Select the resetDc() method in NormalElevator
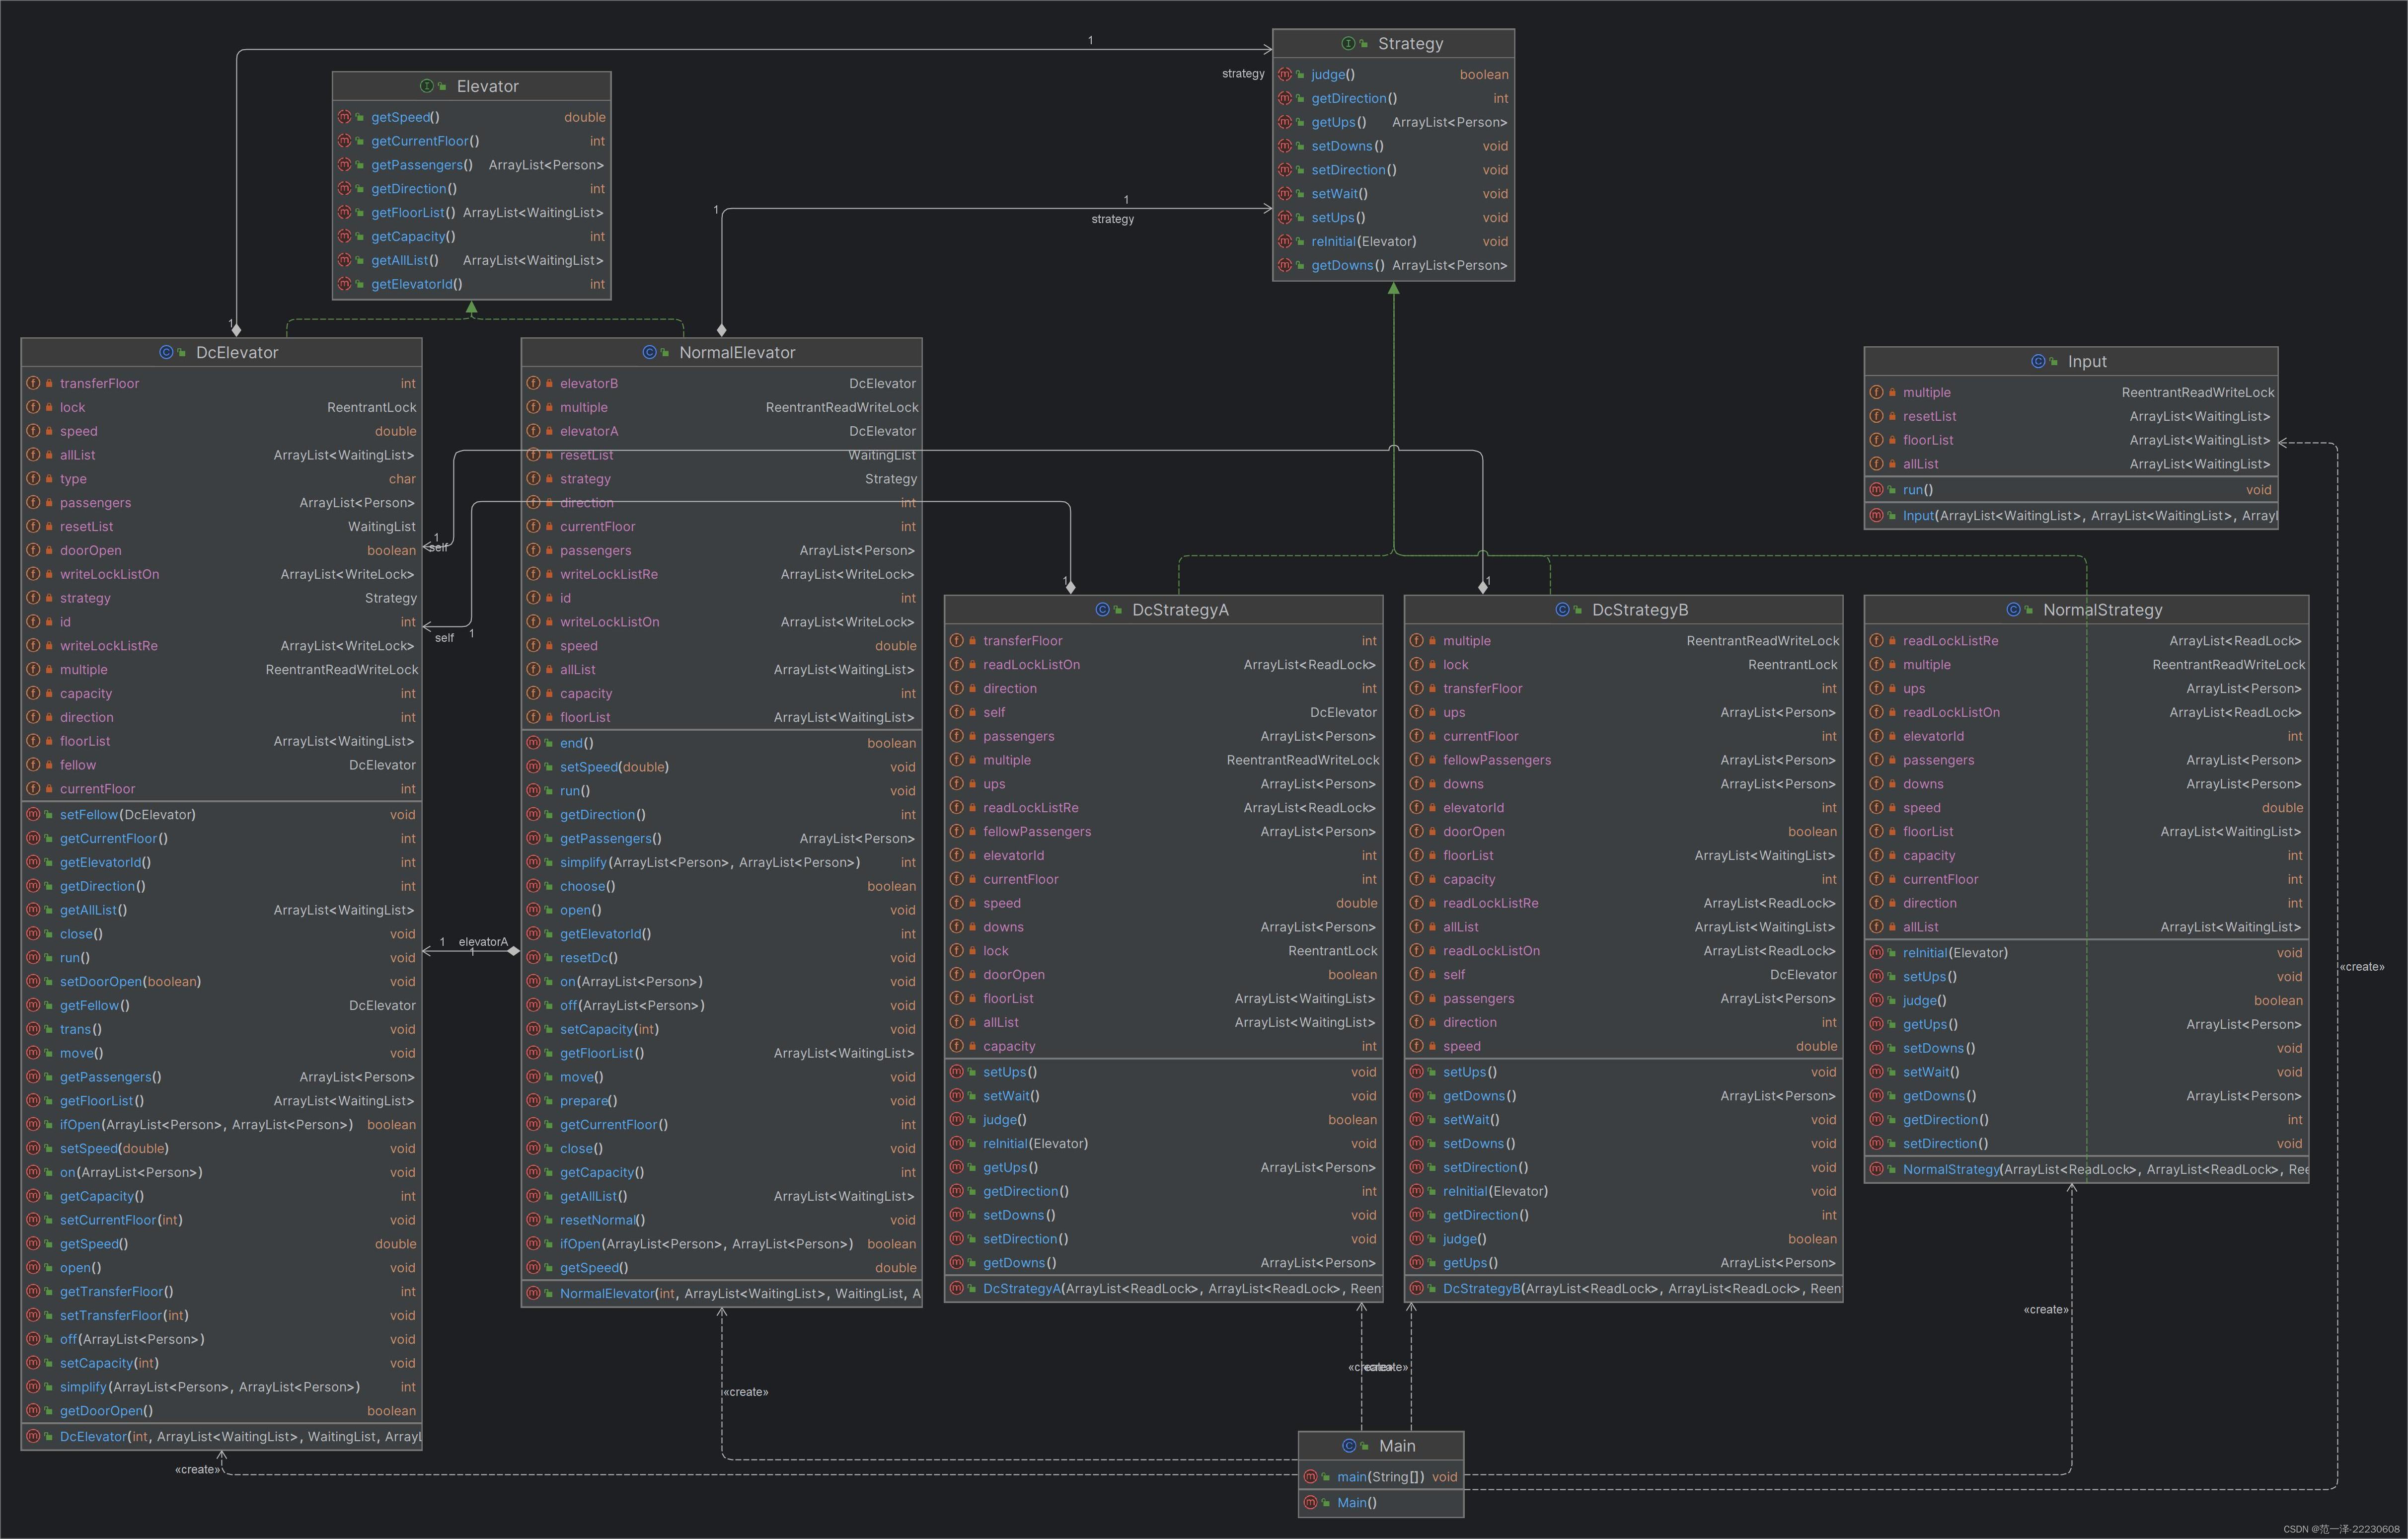The image size is (2408, 1539). (588, 958)
